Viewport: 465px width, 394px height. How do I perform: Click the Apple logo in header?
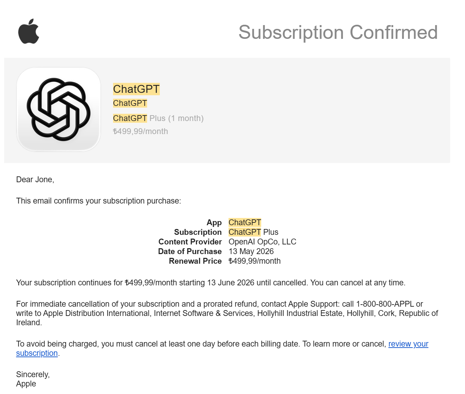(x=29, y=31)
